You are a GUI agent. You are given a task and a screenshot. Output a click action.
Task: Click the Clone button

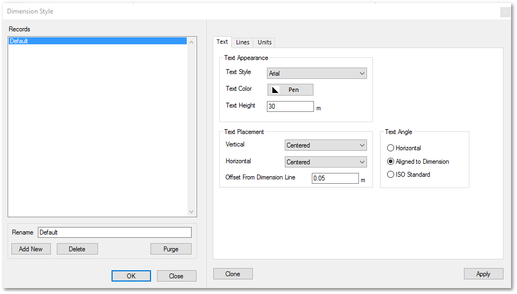click(233, 274)
